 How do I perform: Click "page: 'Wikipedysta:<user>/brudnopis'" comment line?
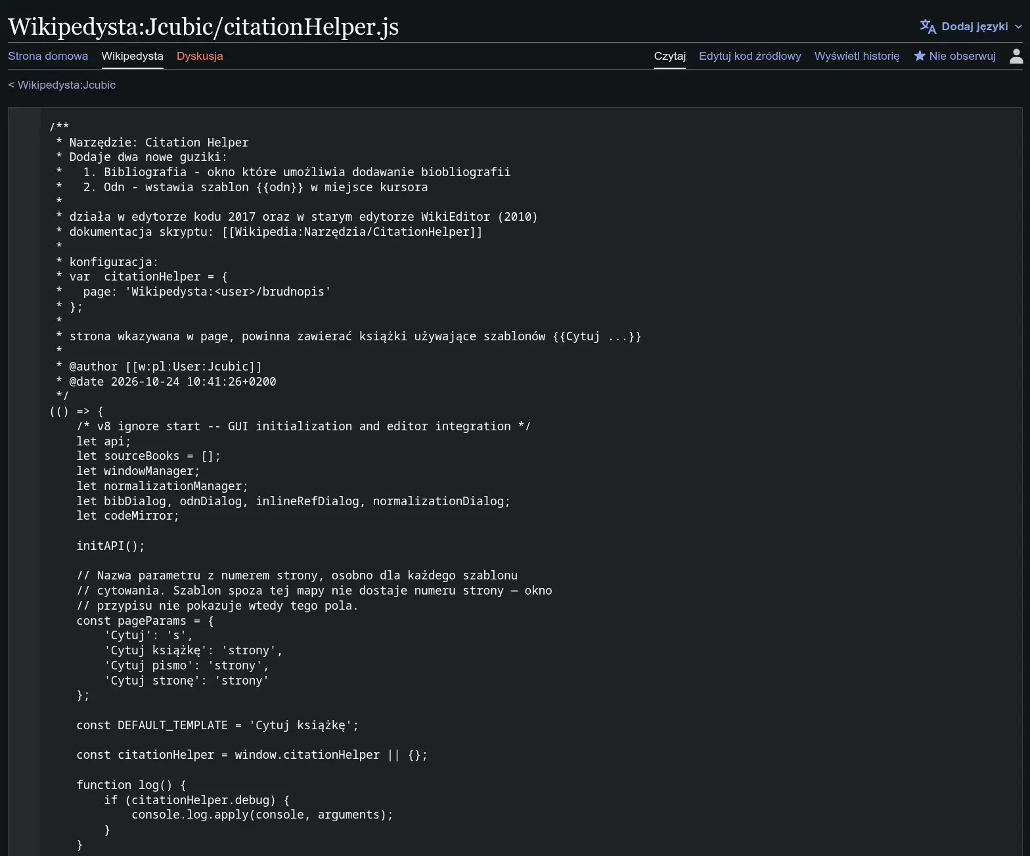(193, 292)
